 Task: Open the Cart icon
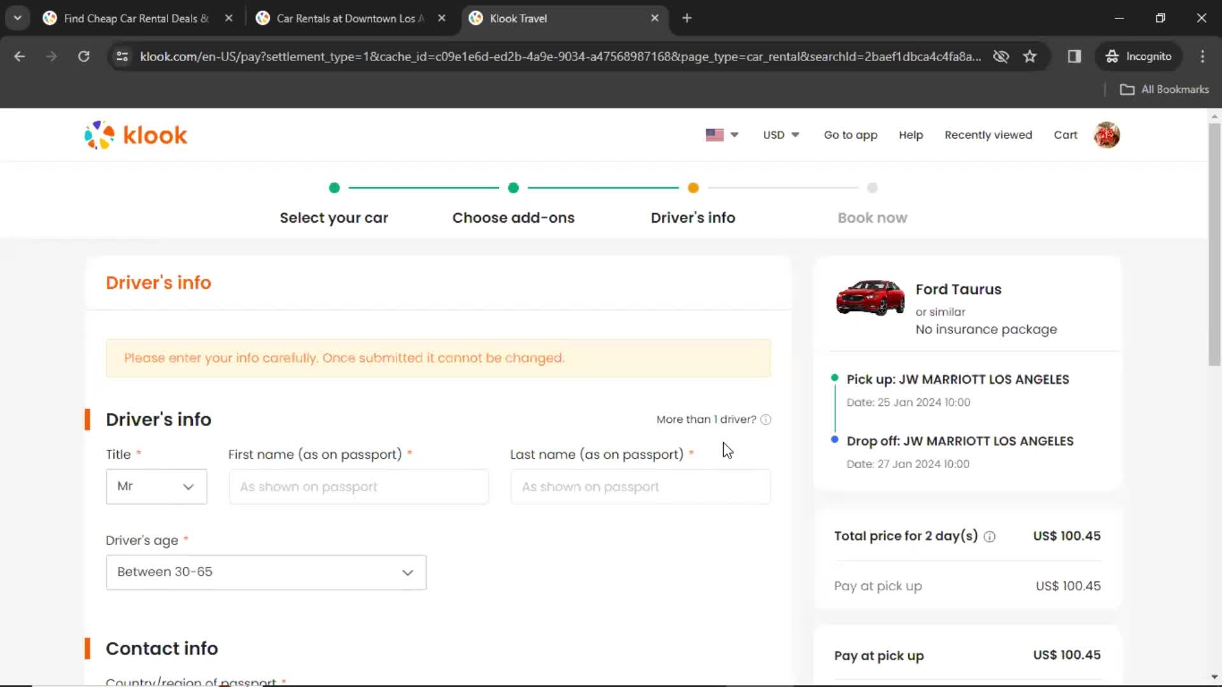(x=1066, y=134)
